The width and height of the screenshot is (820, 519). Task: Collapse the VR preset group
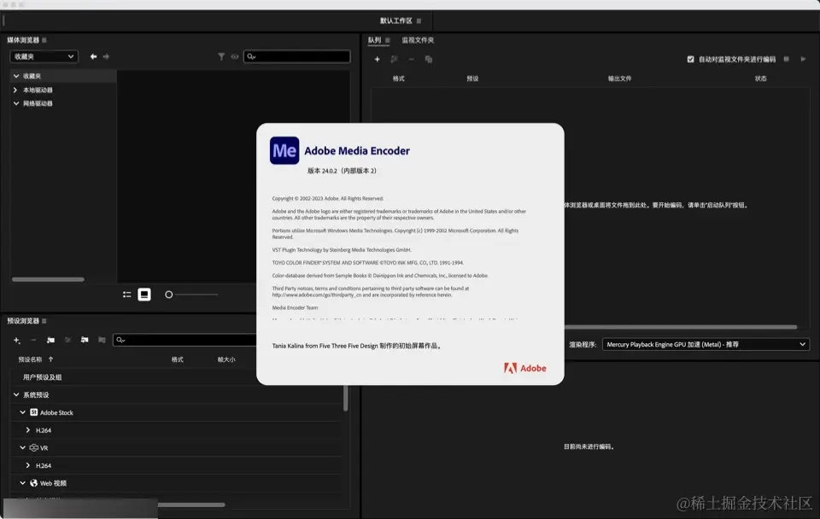click(x=22, y=448)
